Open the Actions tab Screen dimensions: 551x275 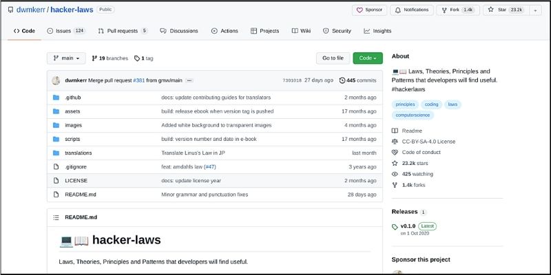pyautogui.click(x=225, y=31)
